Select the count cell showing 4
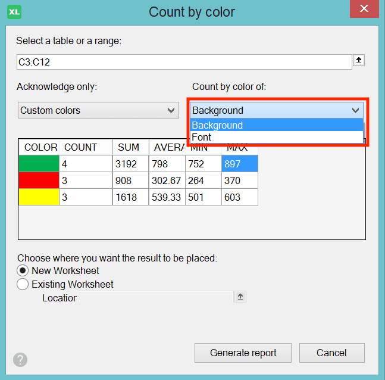This screenshot has width=385, height=380. coord(86,163)
